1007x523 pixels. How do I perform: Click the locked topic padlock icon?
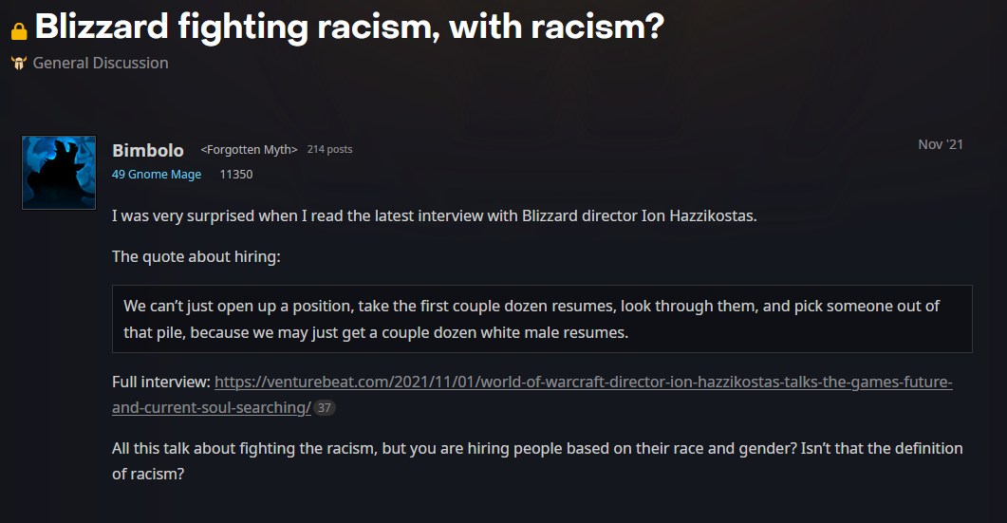click(19, 30)
